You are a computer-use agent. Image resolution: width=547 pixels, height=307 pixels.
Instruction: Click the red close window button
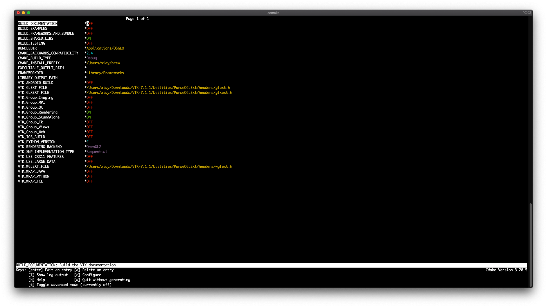pyautogui.click(x=18, y=13)
